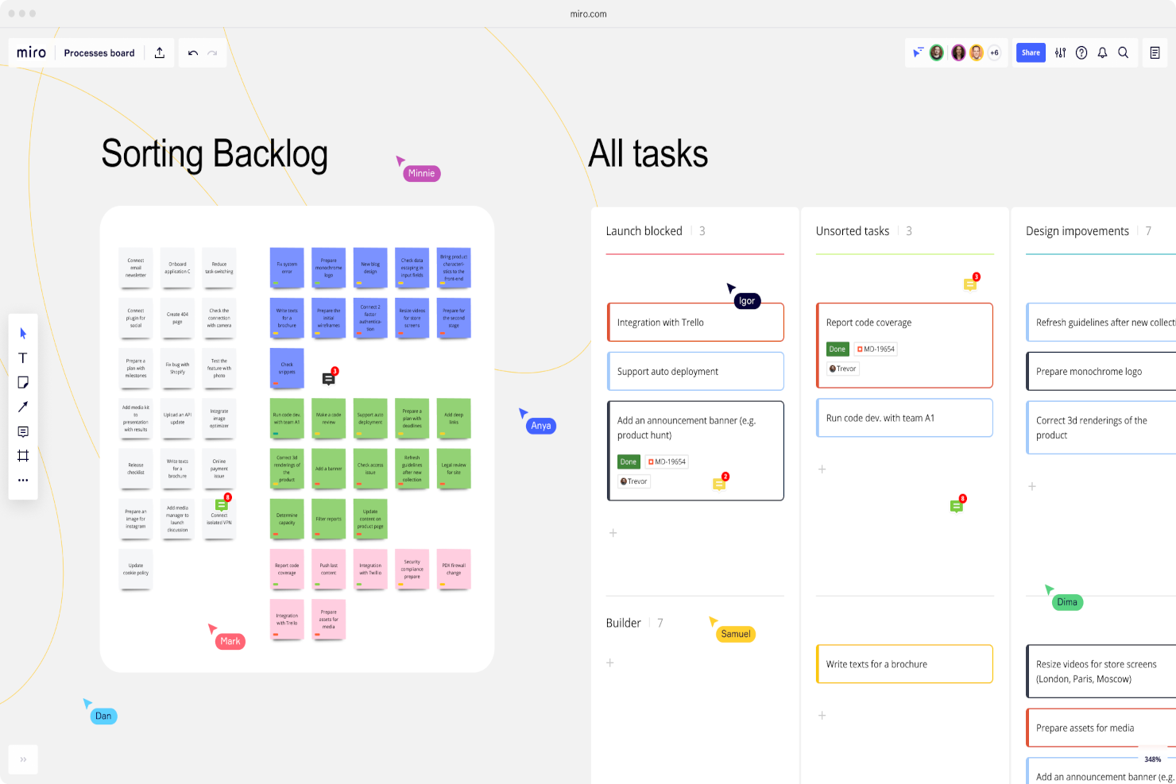Open more tools (three dots) in toolbar

[23, 480]
